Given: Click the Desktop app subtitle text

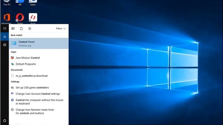Looking at the screenshot, I should (25, 45).
